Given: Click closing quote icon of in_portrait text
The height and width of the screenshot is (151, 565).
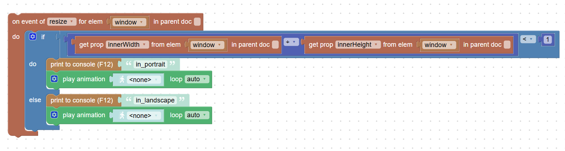Looking at the screenshot, I should point(173,63).
